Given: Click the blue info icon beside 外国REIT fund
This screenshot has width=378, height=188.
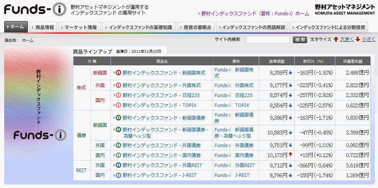Looking at the screenshot, I should (x=118, y=165).
